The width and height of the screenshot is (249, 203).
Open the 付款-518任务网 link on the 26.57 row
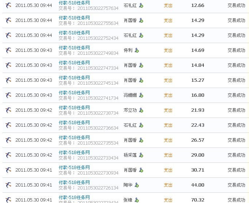[74, 138]
